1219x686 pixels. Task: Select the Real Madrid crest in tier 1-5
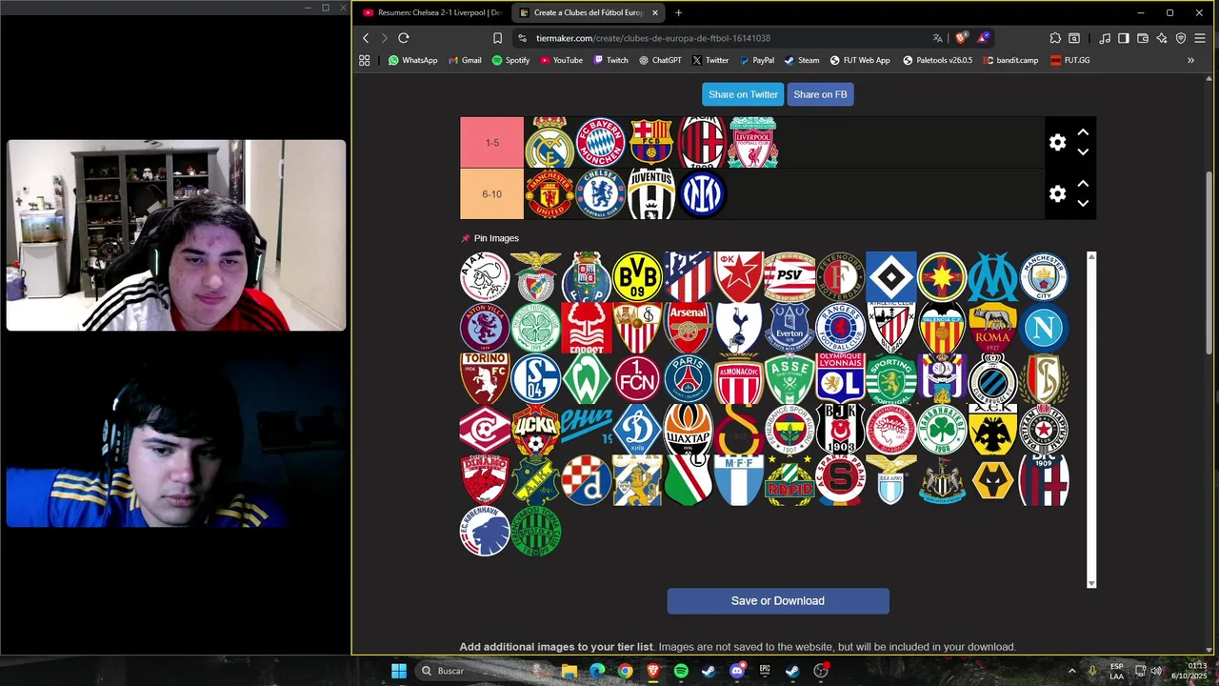click(550, 142)
